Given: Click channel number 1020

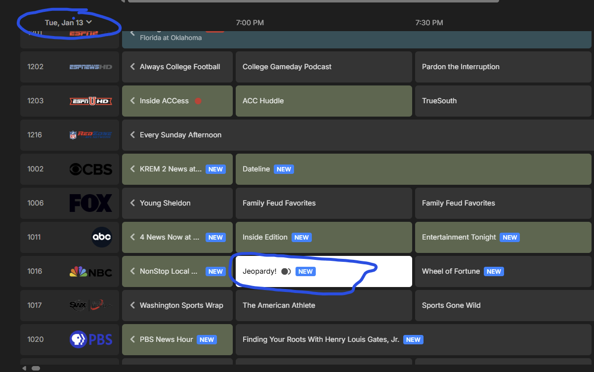Looking at the screenshot, I should (x=36, y=339).
